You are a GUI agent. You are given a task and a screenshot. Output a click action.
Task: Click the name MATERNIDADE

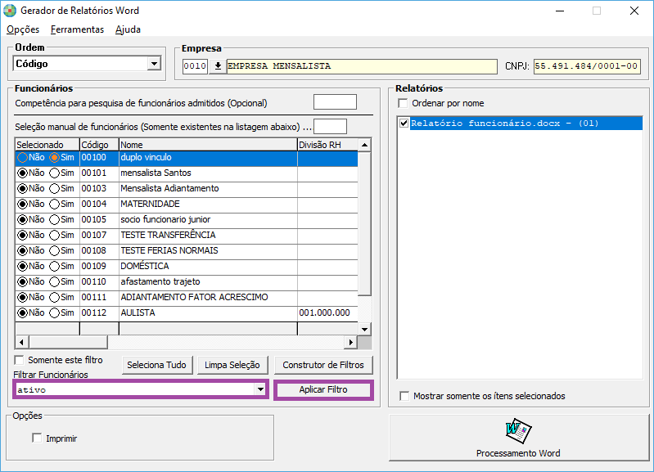150,204
